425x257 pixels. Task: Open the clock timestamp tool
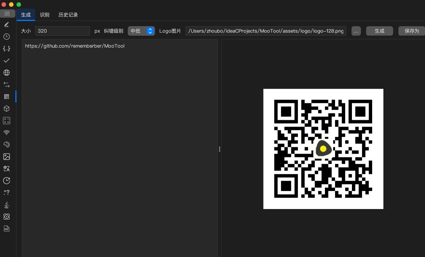[6, 37]
